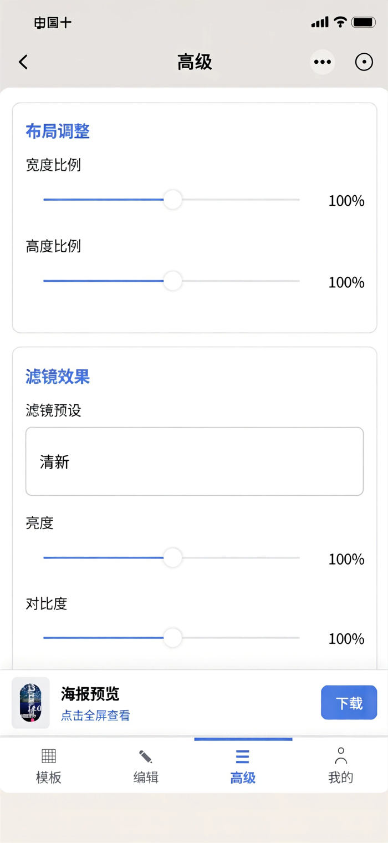The image size is (388, 843).
Task: Download the poster with 下载 button
Action: (x=349, y=703)
